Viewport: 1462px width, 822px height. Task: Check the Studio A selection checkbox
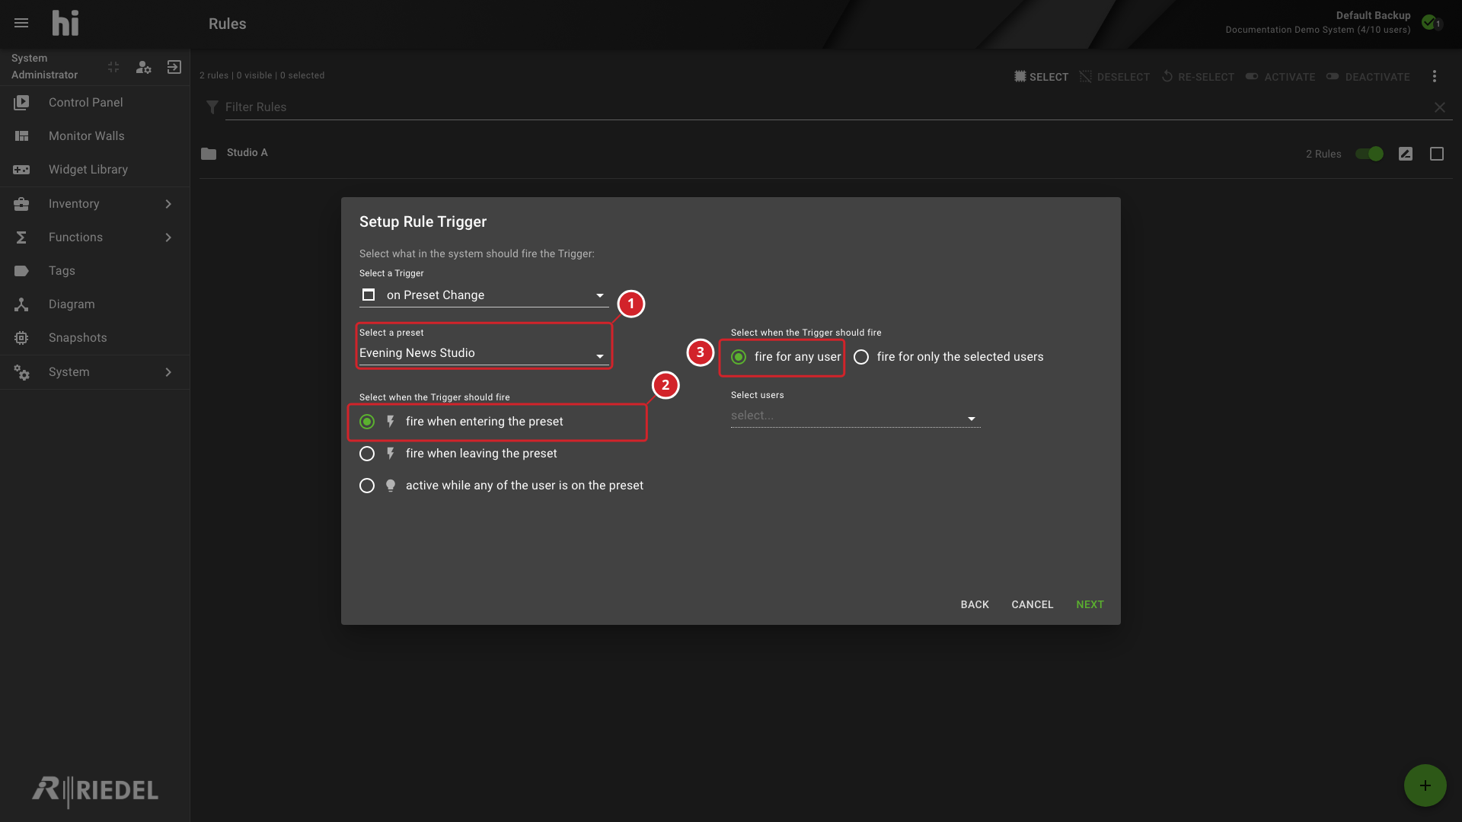[x=1437, y=154]
